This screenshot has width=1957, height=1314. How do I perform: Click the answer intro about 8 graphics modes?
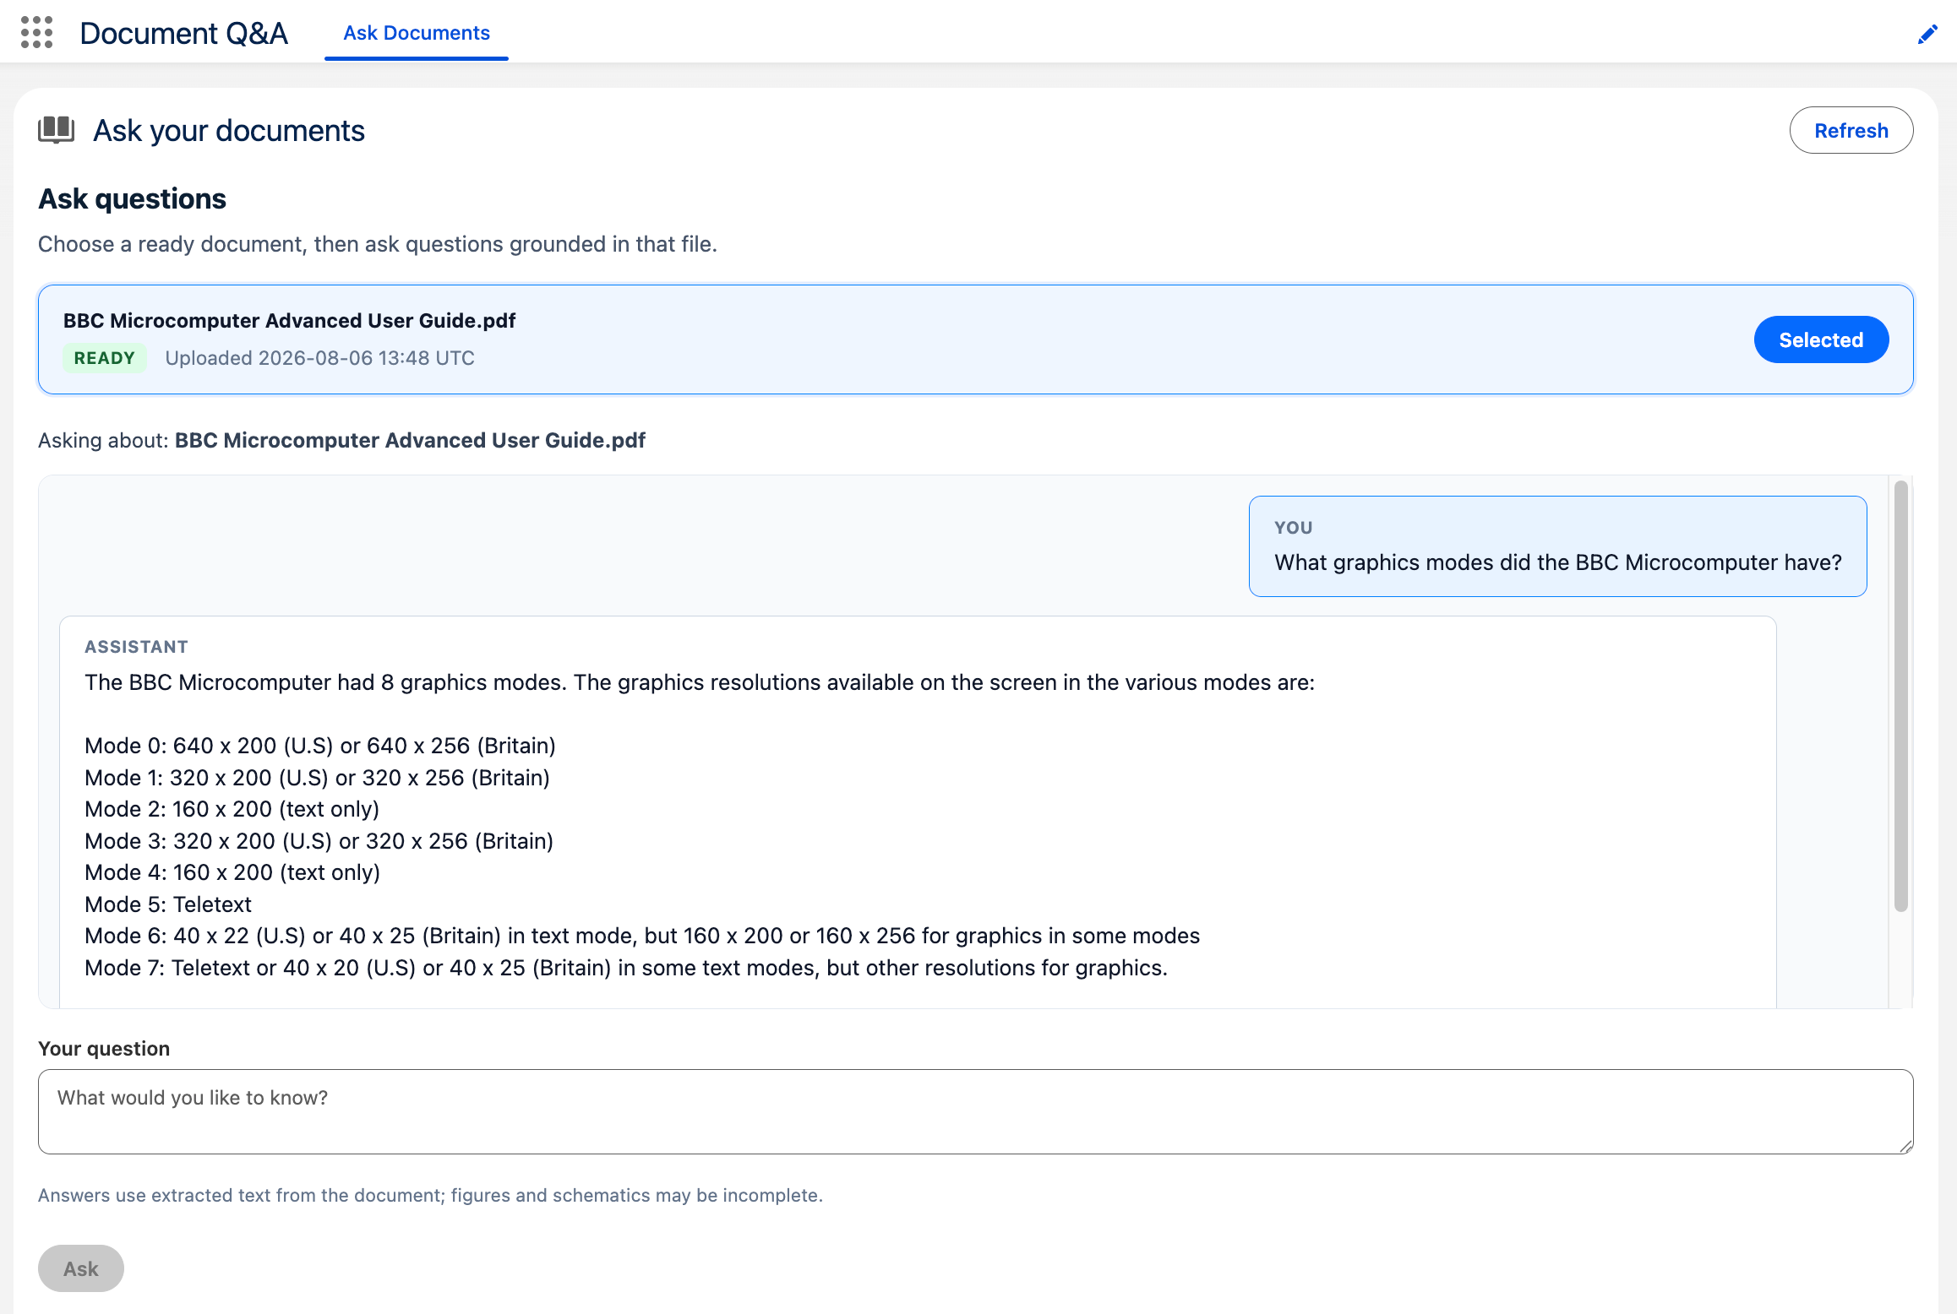point(700,682)
